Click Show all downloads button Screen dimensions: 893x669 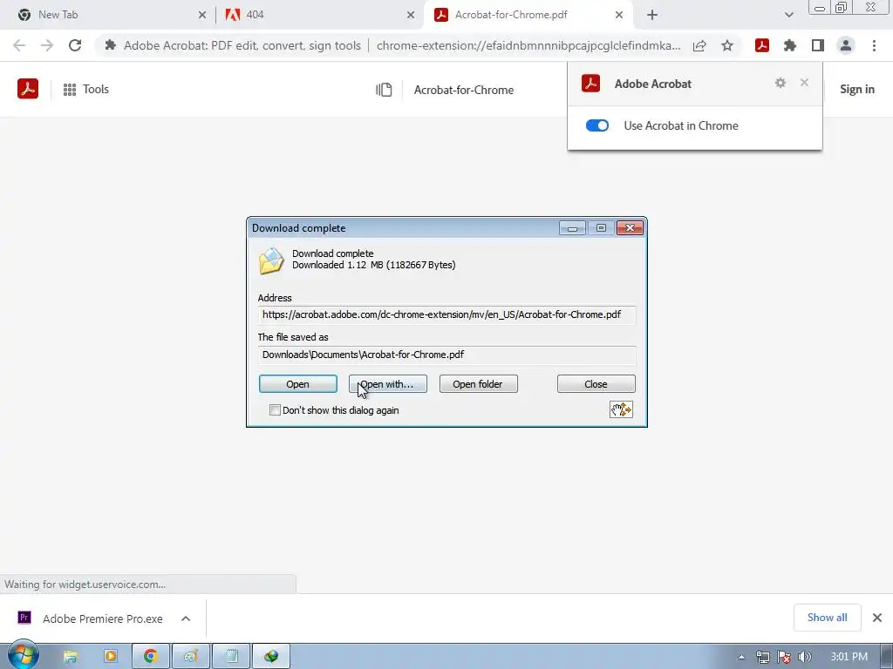tap(827, 618)
